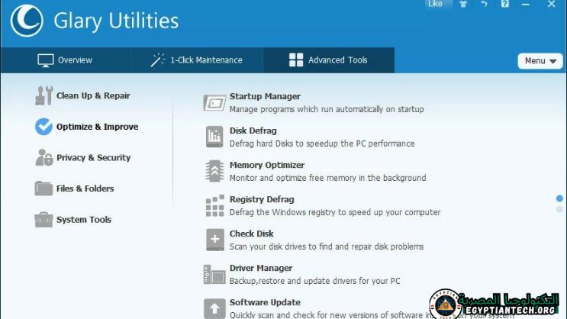The width and height of the screenshot is (567, 319).
Task: Click 'Defrag the Windows registry' description
Action: [x=335, y=212]
